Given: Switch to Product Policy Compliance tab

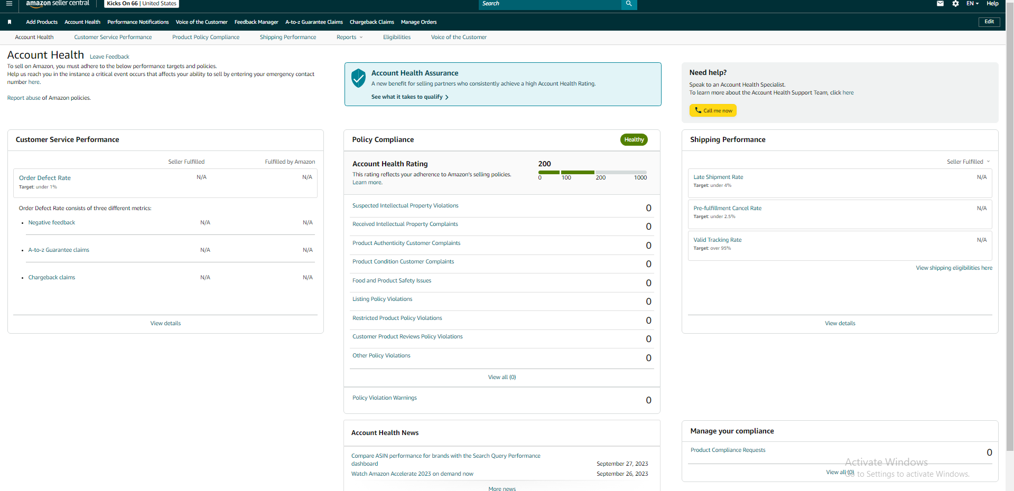Looking at the screenshot, I should (x=206, y=37).
